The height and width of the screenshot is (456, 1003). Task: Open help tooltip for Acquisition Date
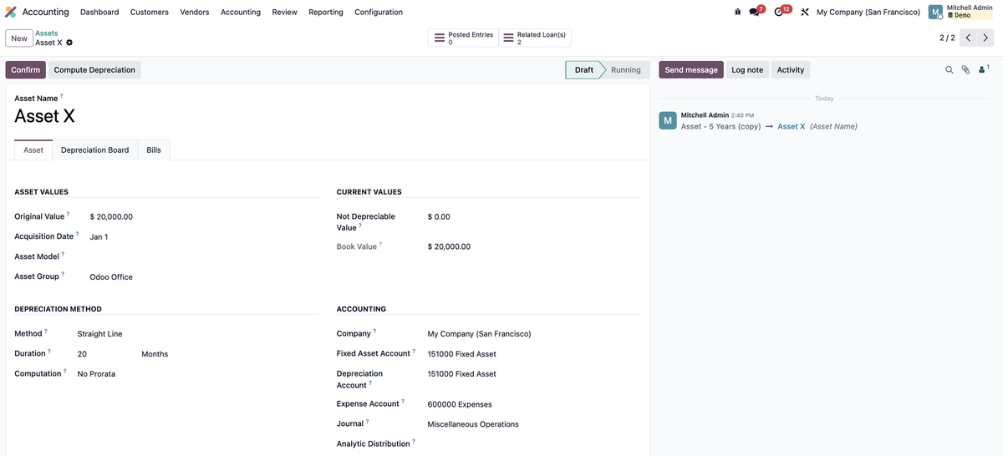click(78, 235)
